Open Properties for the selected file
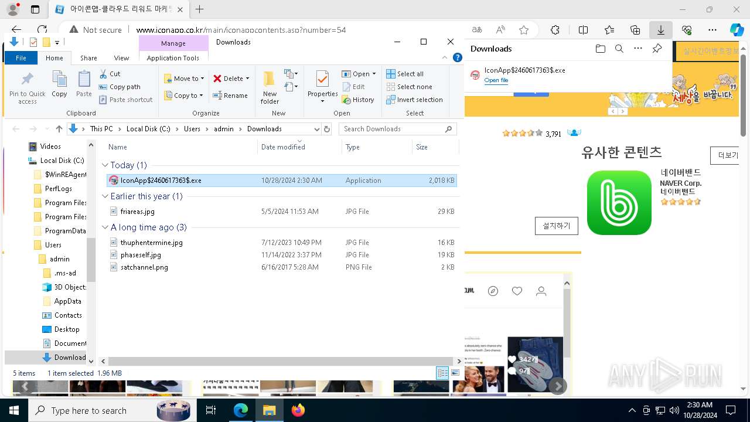The height and width of the screenshot is (422, 750). (323, 87)
